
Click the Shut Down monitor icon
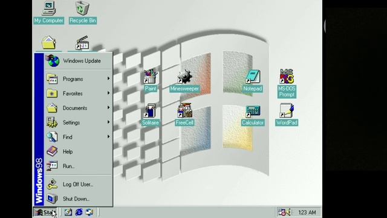coord(52,199)
